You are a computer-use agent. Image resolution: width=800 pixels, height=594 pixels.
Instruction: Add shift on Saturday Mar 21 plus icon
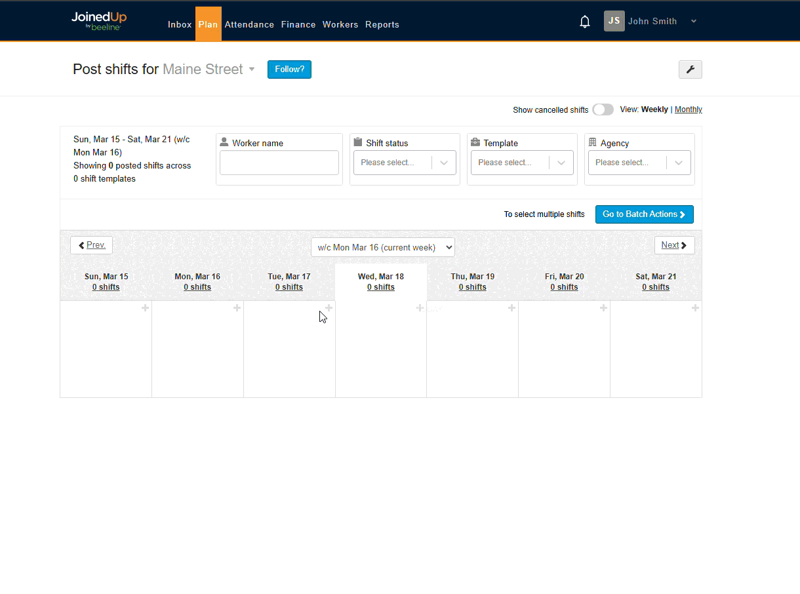(695, 308)
